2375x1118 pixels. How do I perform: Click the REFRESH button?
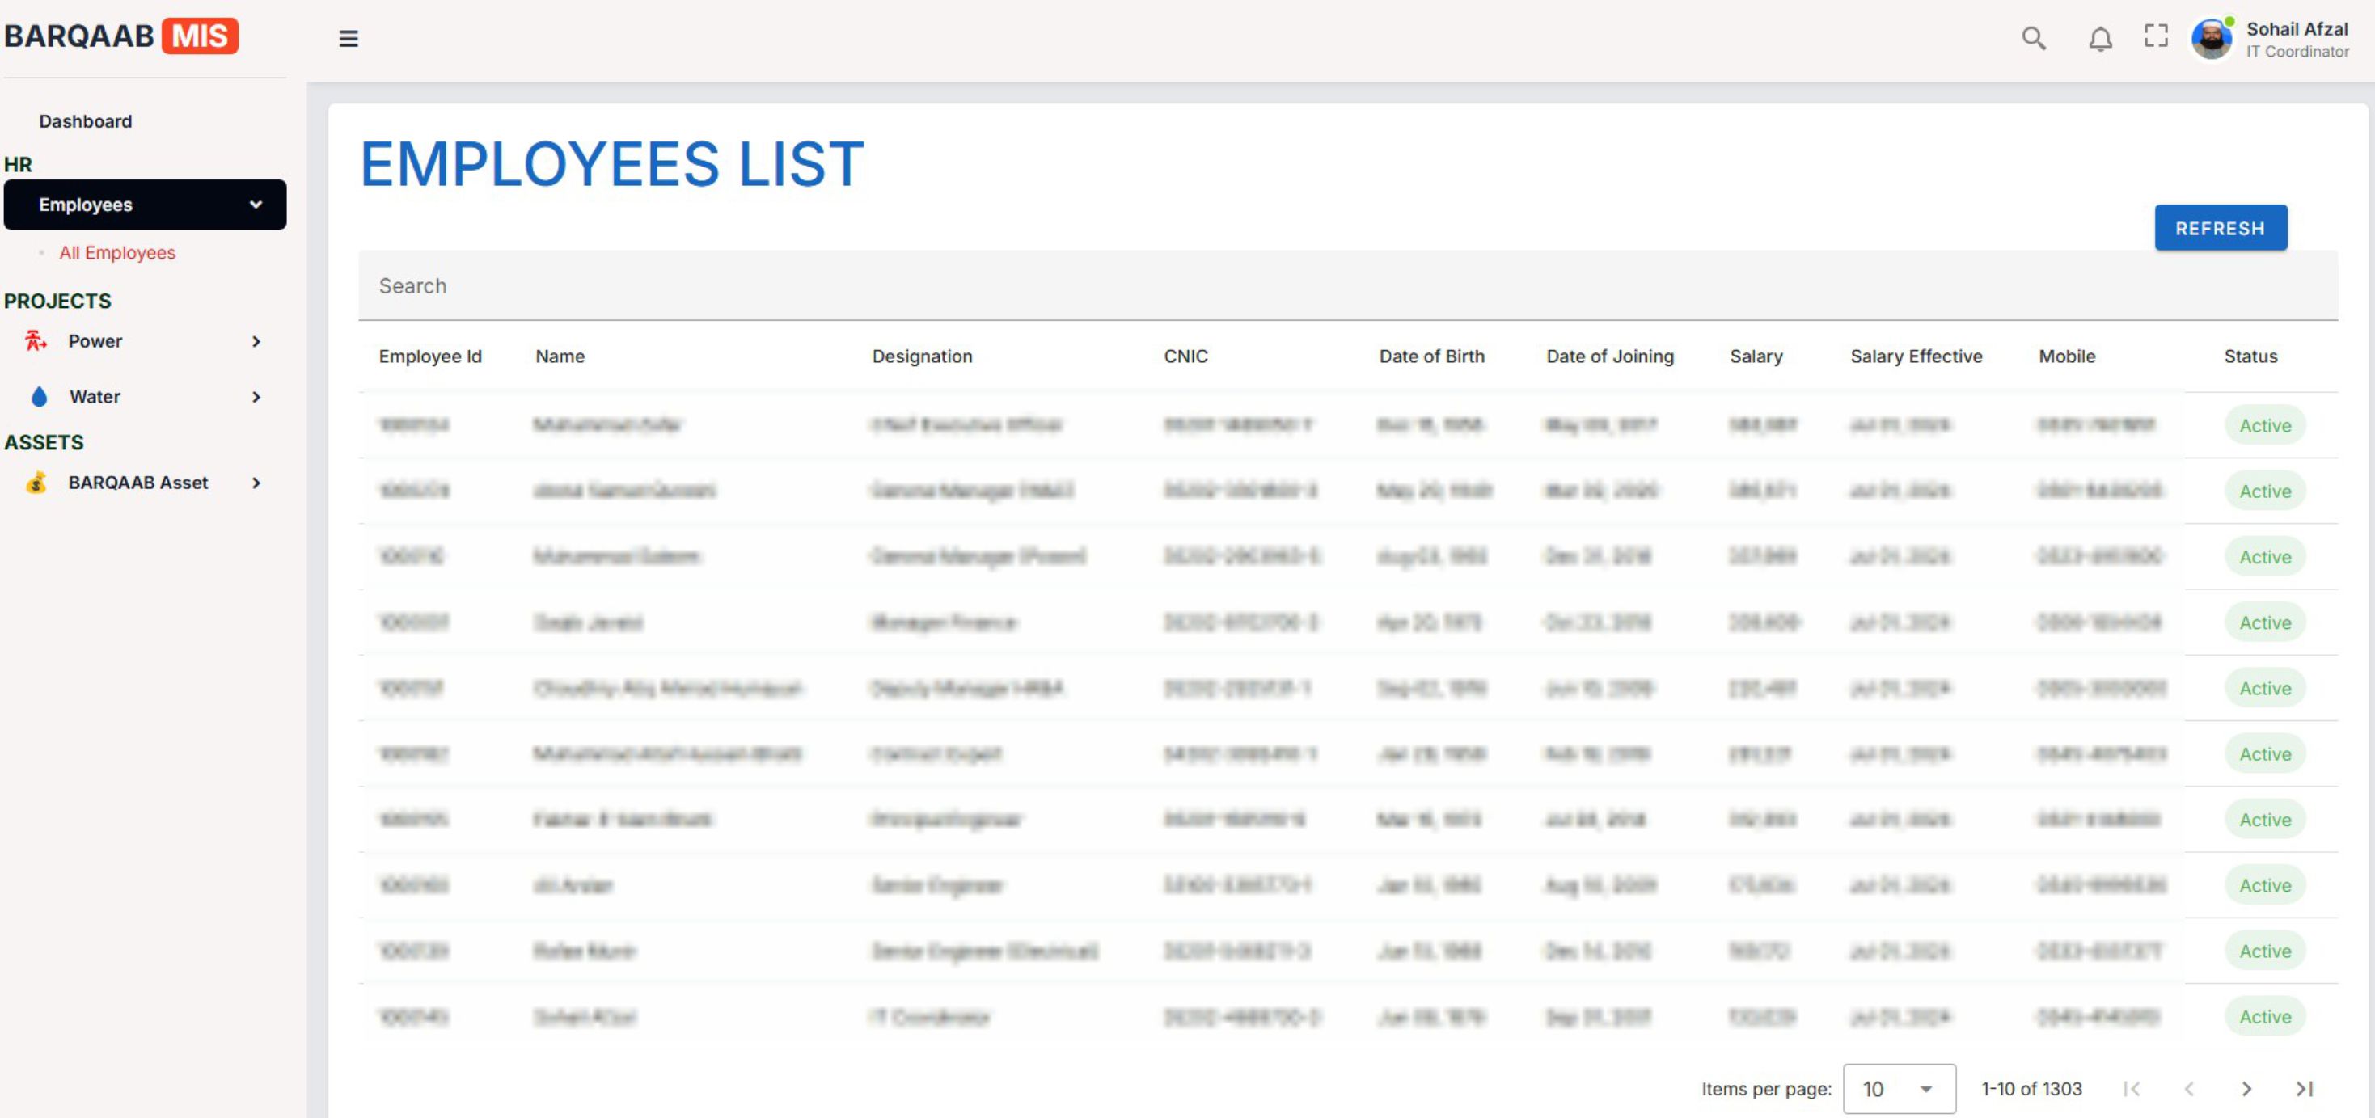point(2219,228)
